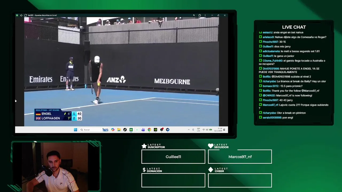
Task: Click the chat message '40 40 jarry'
Action: 285,100
